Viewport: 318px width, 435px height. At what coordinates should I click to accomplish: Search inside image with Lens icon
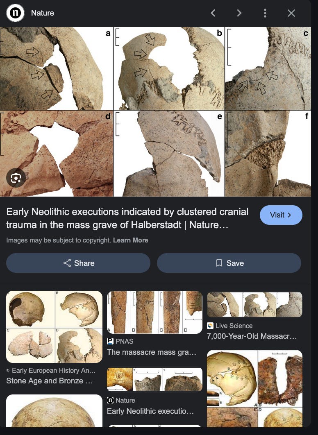16,178
